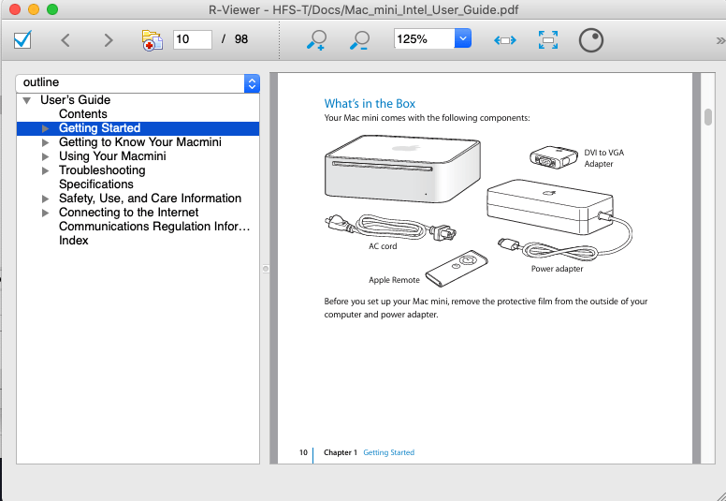Viewport: 726px width, 501px height.
Task: Show more toolbar items chevron
Action: coord(720,41)
